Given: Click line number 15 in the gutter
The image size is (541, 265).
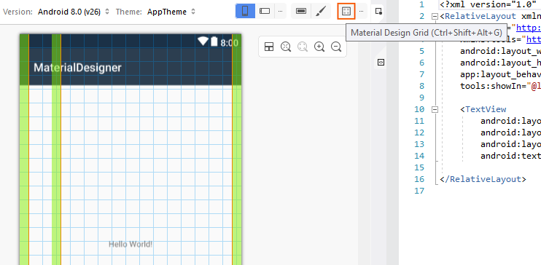Looking at the screenshot, I should [419, 167].
